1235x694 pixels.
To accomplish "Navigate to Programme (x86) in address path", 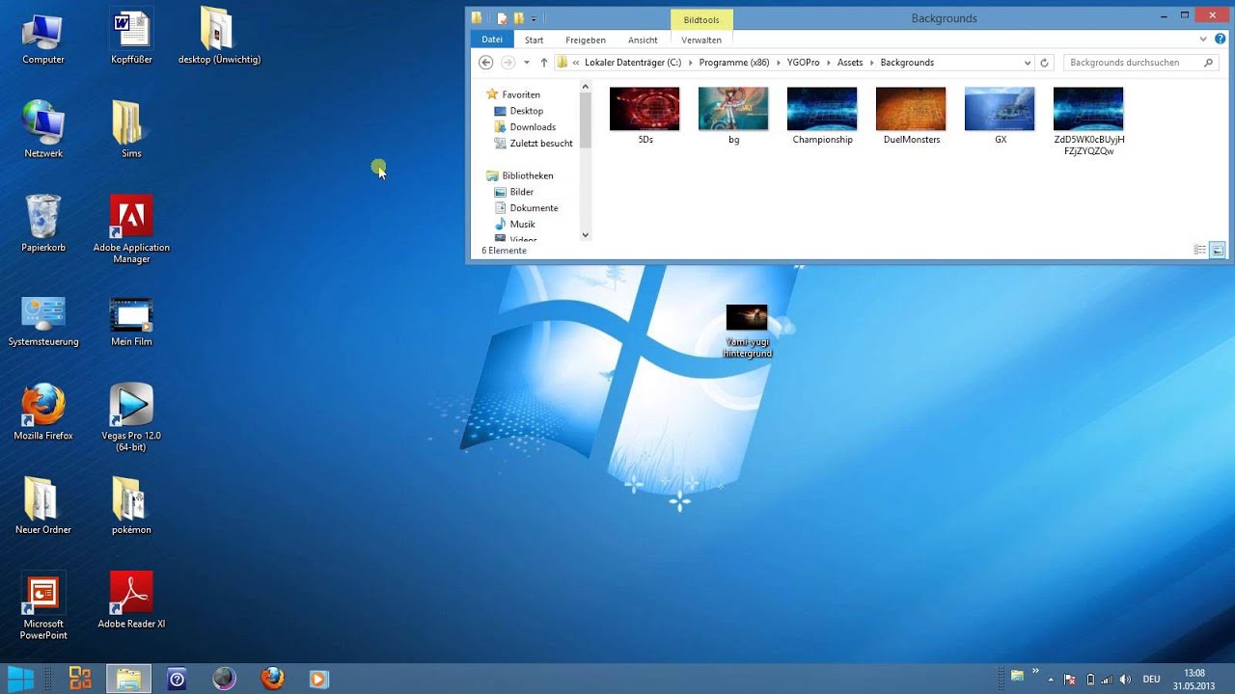I will coord(734,63).
